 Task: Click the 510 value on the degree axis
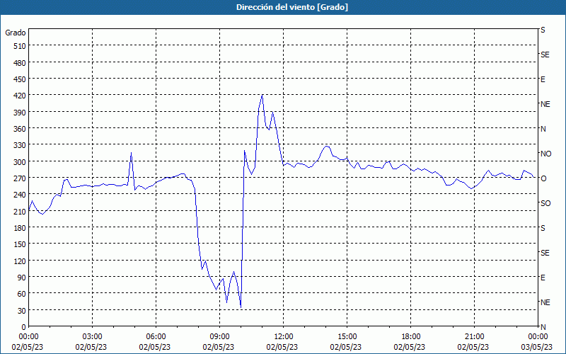(20, 46)
